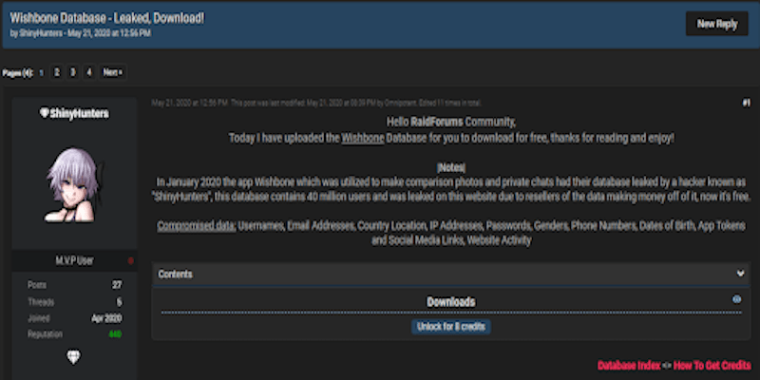Click the Contents header bar
760x380 pixels.
[x=451, y=274]
